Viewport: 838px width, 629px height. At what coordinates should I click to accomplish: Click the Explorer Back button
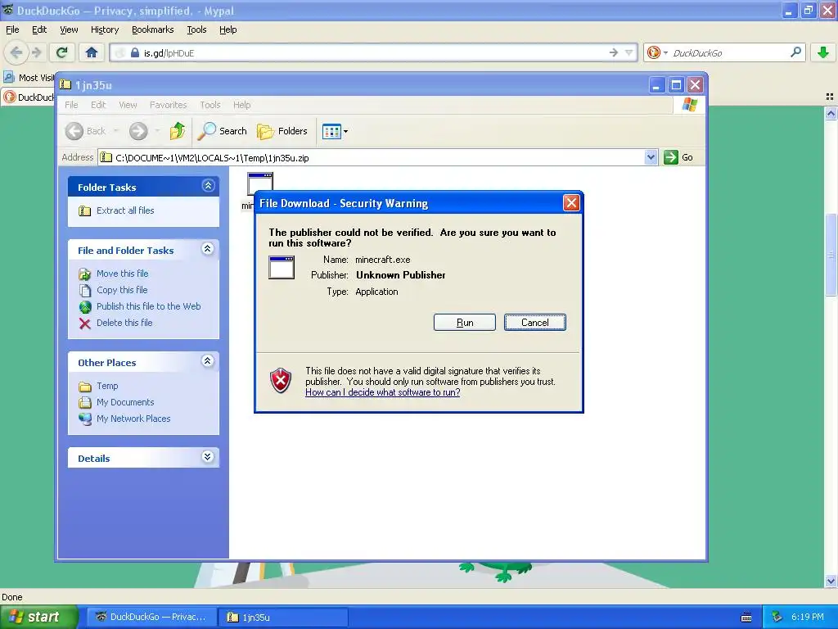85,131
